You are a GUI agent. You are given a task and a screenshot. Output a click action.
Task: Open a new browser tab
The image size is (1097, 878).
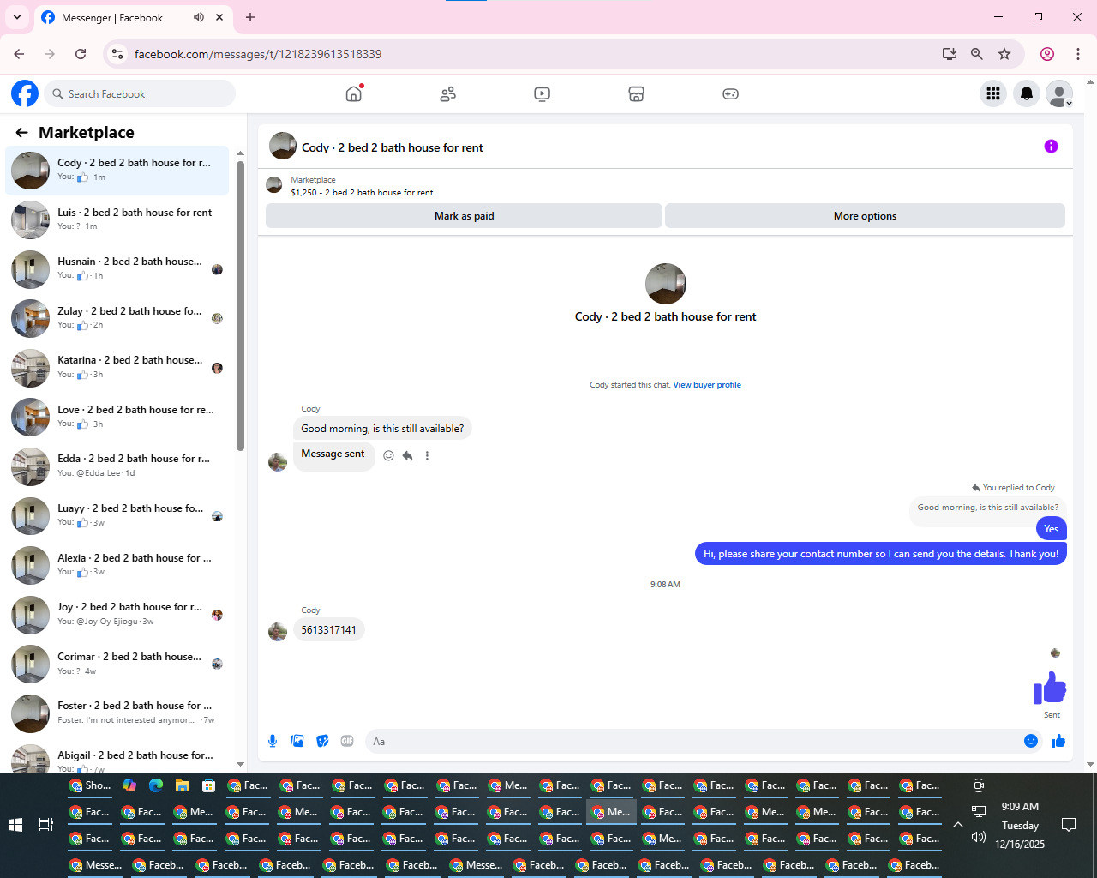click(250, 17)
